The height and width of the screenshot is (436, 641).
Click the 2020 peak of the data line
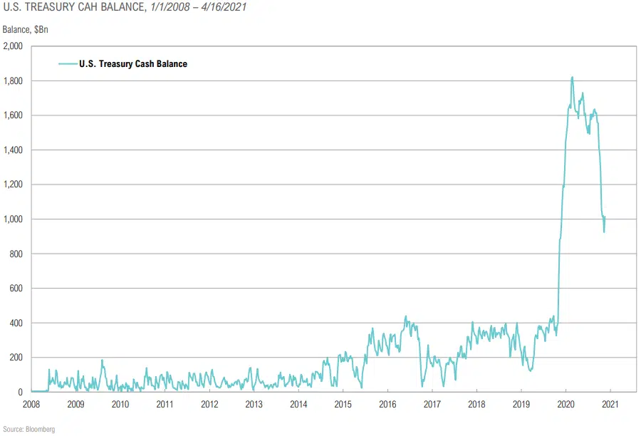point(572,78)
